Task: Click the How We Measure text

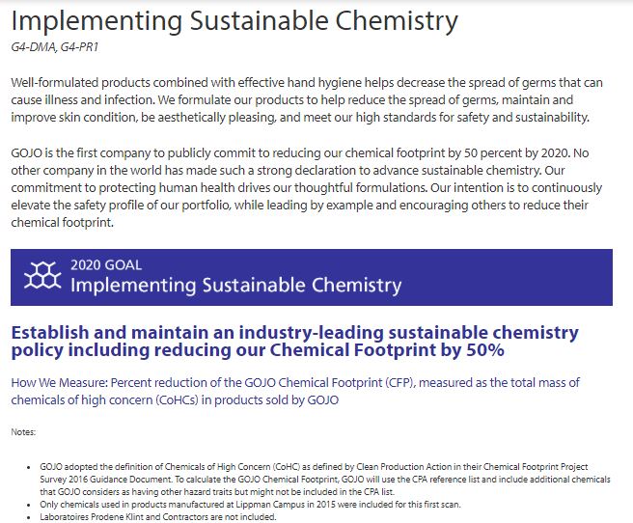Action: [x=58, y=382]
